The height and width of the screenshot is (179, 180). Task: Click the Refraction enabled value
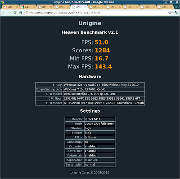99,151
